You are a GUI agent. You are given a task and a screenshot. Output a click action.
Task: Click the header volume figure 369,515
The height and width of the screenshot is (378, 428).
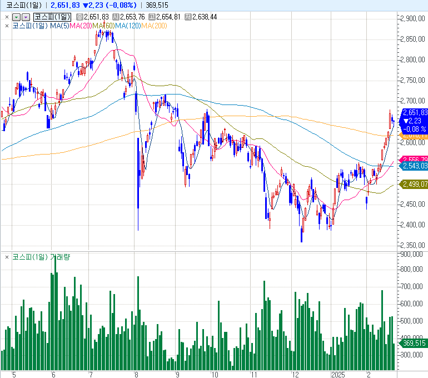pos(157,5)
